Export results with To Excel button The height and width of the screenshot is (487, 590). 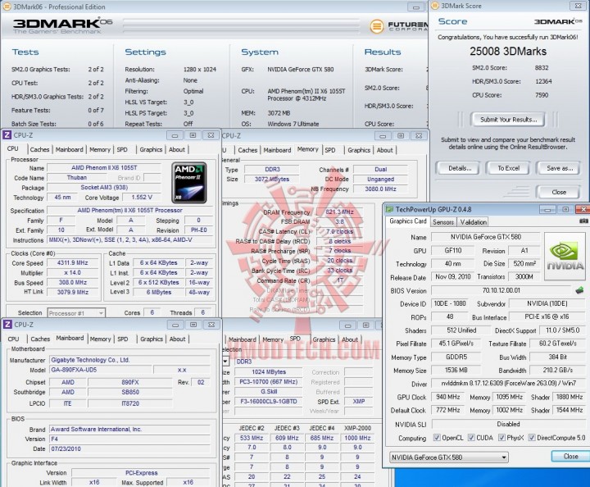tap(508, 168)
